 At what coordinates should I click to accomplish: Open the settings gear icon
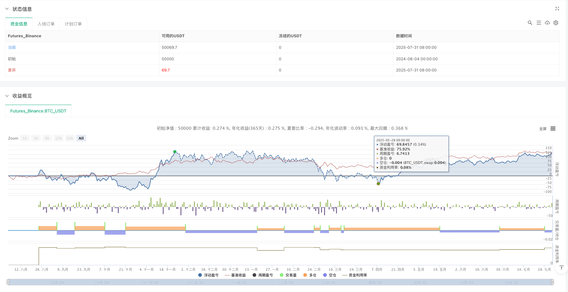(x=556, y=23)
